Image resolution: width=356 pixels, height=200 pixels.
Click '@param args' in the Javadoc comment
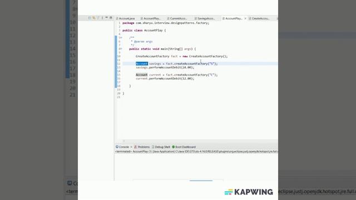click(144, 42)
